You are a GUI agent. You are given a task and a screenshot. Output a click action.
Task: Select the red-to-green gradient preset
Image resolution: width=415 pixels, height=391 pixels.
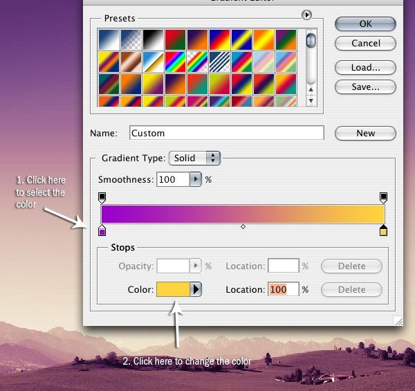[x=175, y=39]
